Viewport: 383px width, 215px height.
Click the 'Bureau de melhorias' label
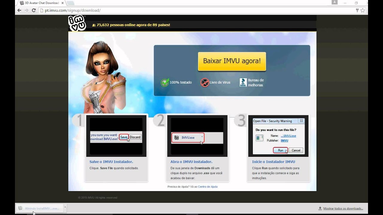point(256,83)
